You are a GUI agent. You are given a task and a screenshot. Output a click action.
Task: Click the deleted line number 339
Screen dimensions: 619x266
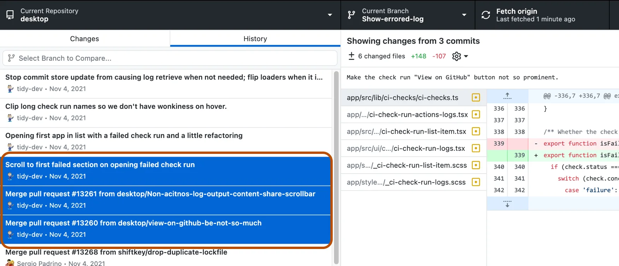pos(499,143)
